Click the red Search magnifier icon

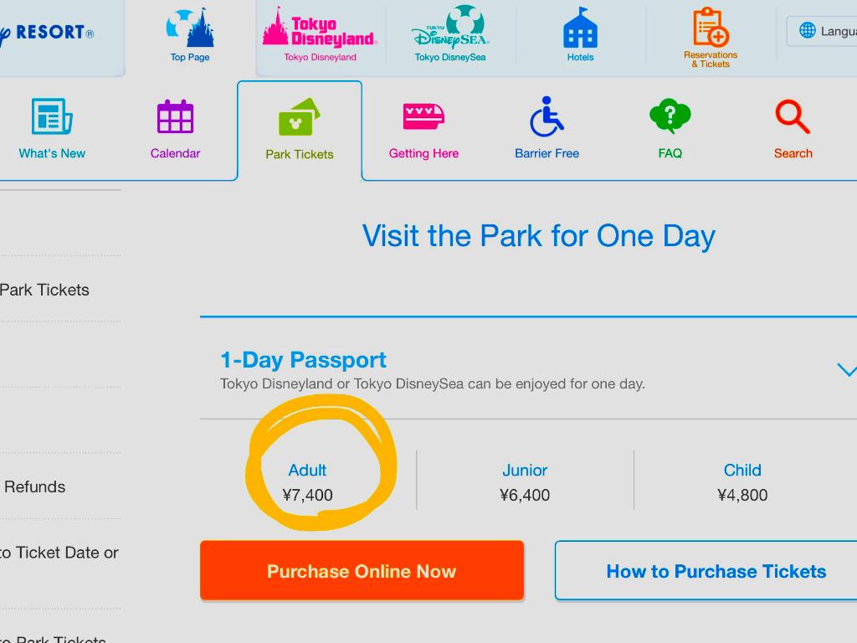point(793,117)
